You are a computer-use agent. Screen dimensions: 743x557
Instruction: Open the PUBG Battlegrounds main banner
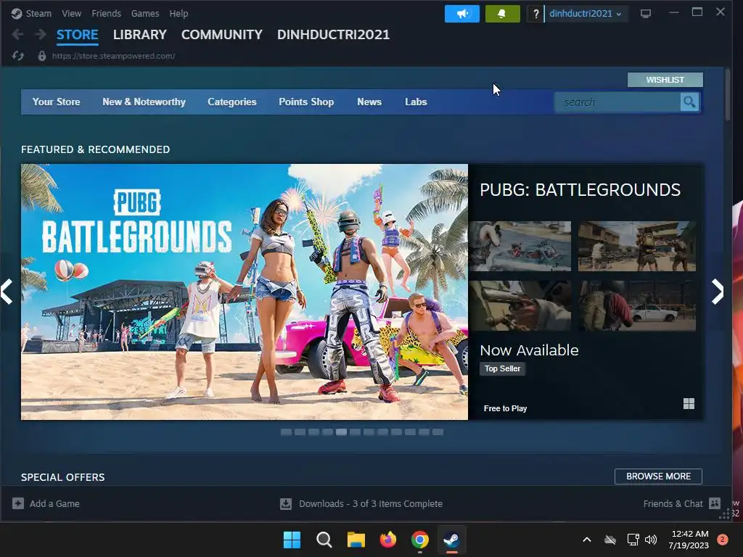[x=245, y=292]
